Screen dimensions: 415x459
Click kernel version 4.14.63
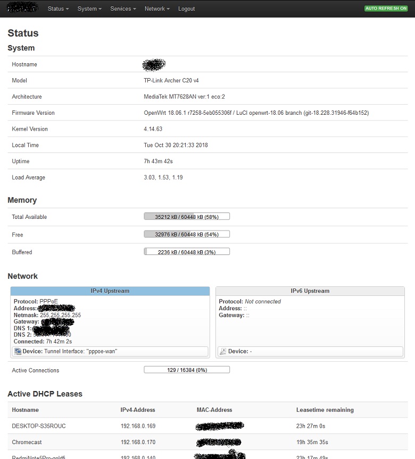153,129
